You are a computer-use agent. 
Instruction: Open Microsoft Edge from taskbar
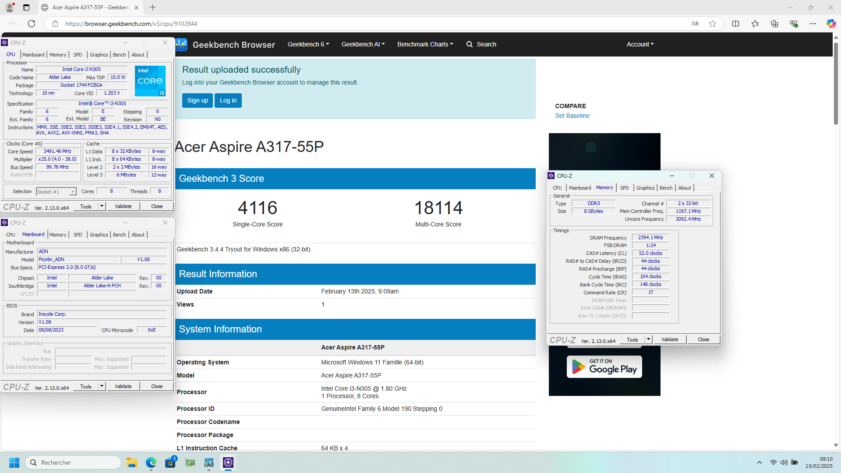tap(151, 462)
